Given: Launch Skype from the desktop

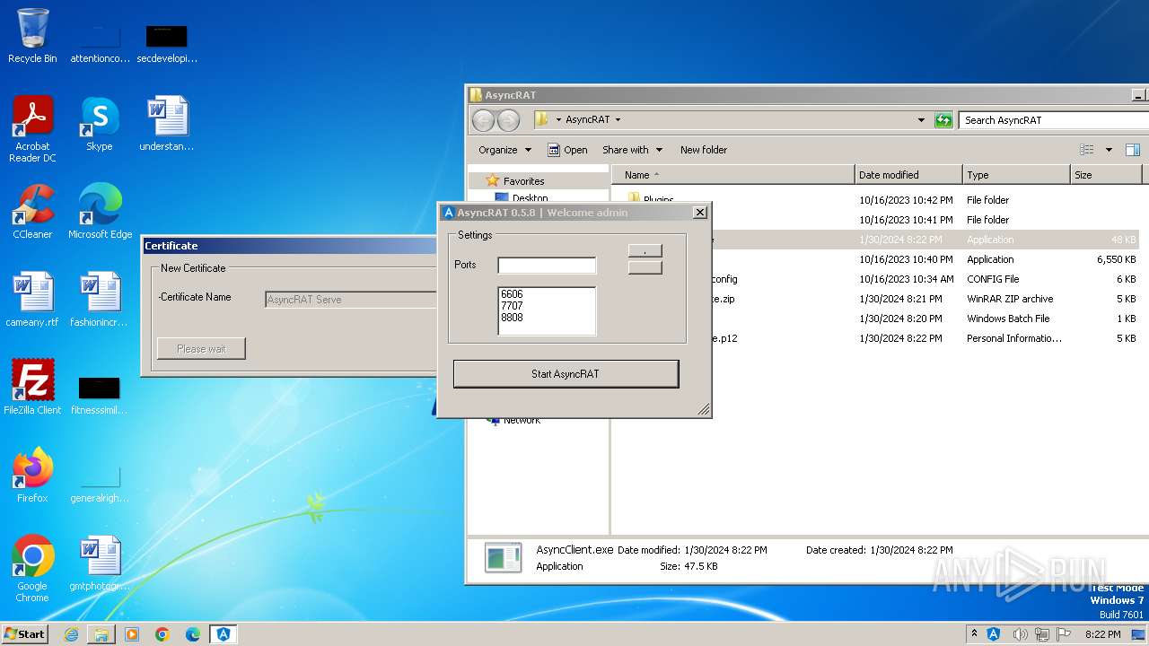Looking at the screenshot, I should click(x=99, y=124).
